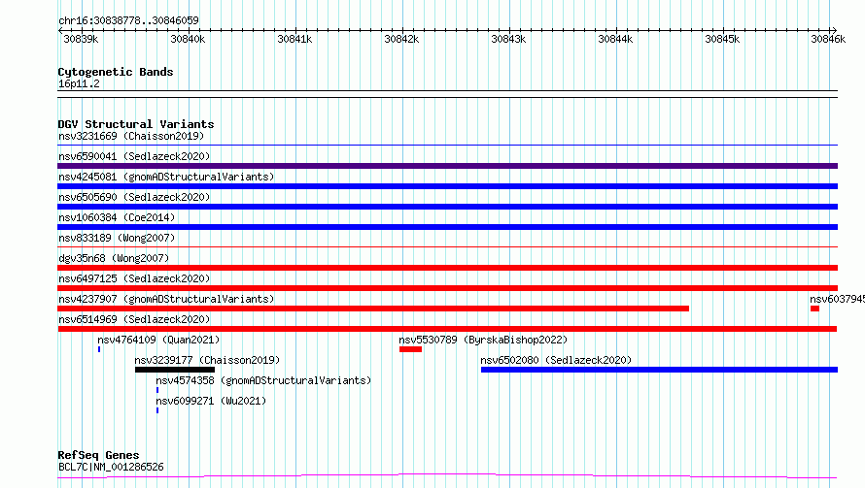Click the 30840k ruler tick label

point(188,39)
